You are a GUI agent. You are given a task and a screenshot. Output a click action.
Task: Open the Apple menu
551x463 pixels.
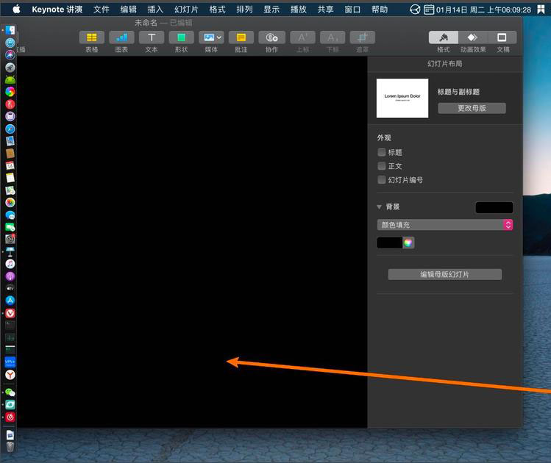click(x=16, y=9)
